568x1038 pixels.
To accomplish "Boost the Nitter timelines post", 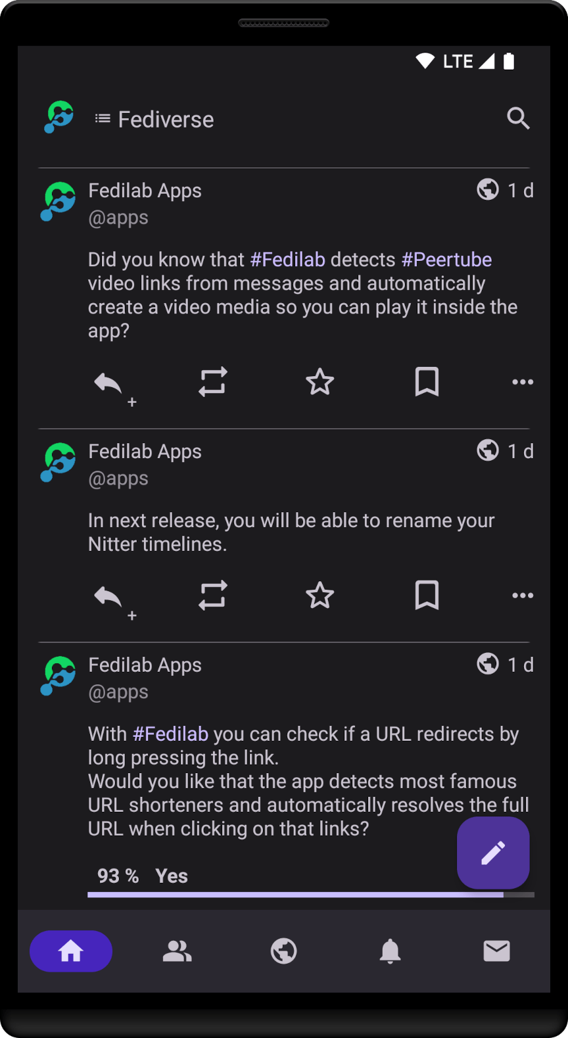I will click(212, 595).
